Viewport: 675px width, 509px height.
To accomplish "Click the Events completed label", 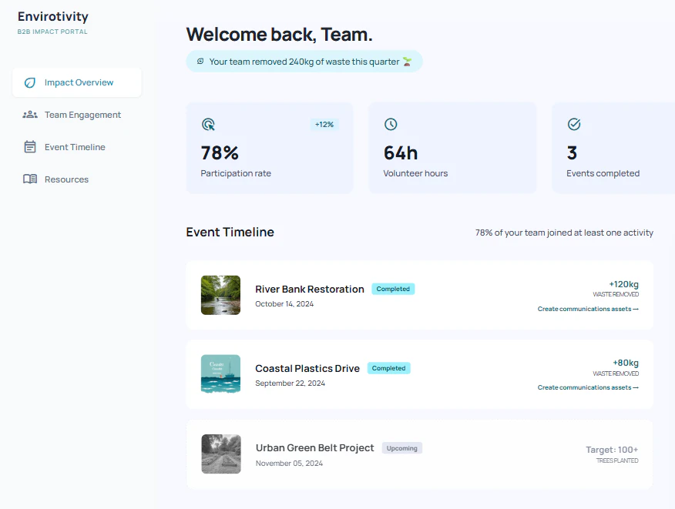I will point(603,173).
